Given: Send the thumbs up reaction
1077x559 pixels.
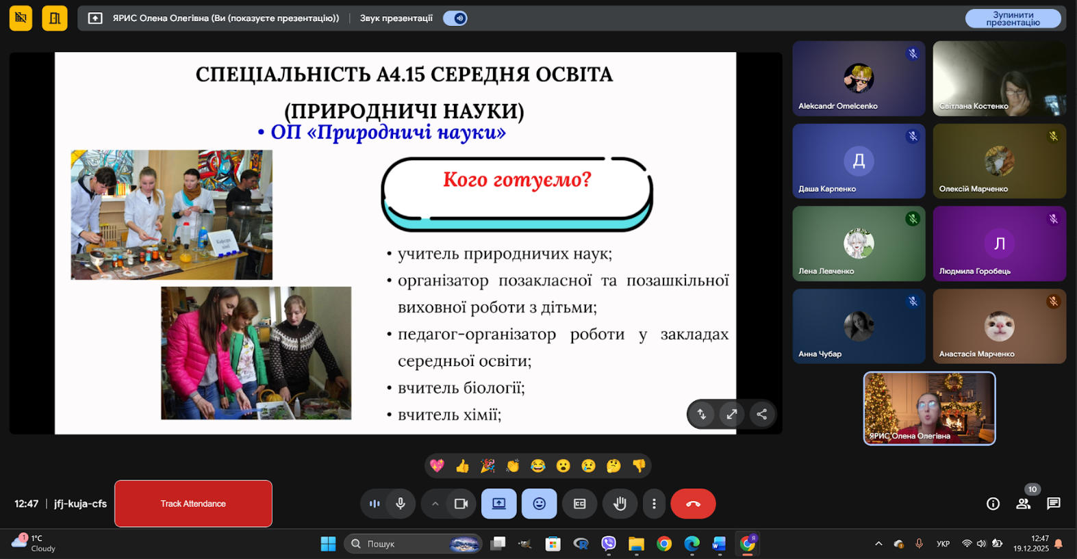Looking at the screenshot, I should click(x=462, y=466).
